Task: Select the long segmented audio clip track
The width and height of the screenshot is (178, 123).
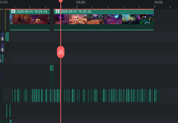Action: (86, 96)
